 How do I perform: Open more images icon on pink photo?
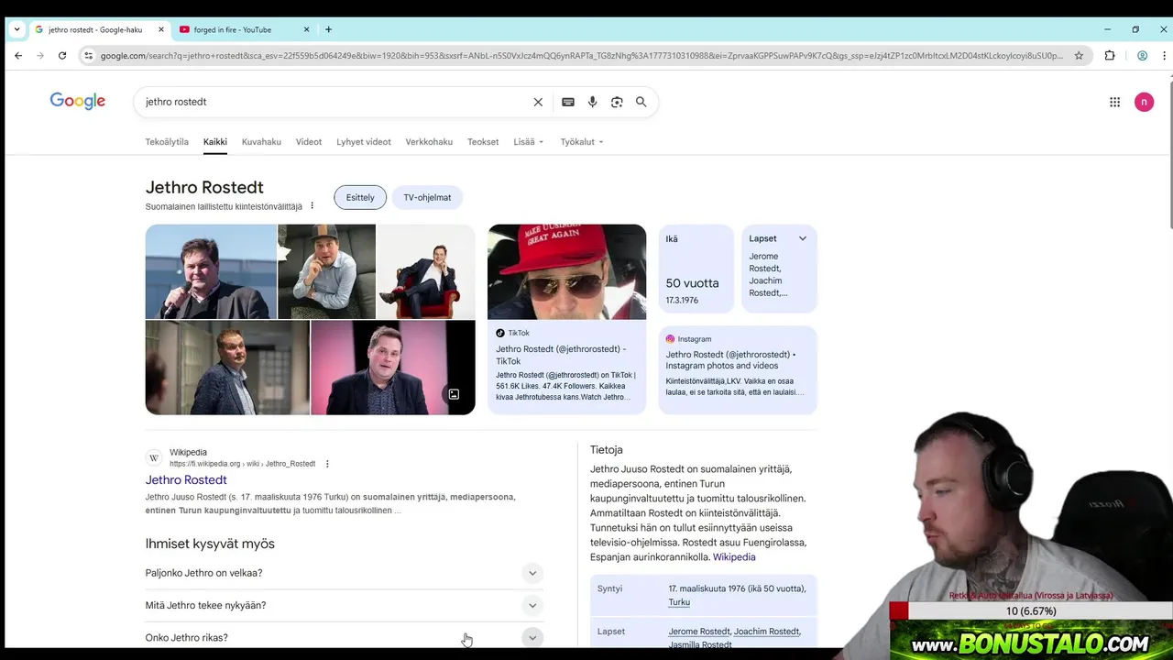[454, 394]
